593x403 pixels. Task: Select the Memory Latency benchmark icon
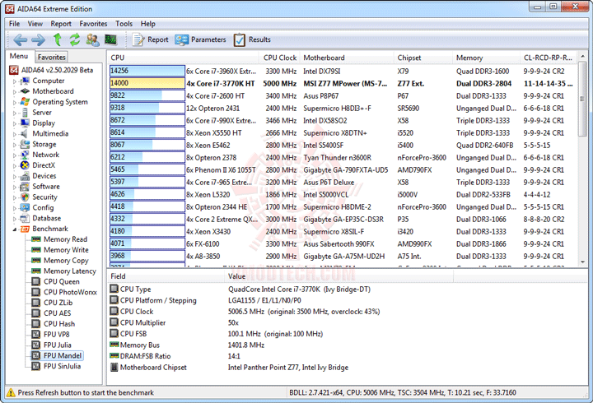point(36,271)
